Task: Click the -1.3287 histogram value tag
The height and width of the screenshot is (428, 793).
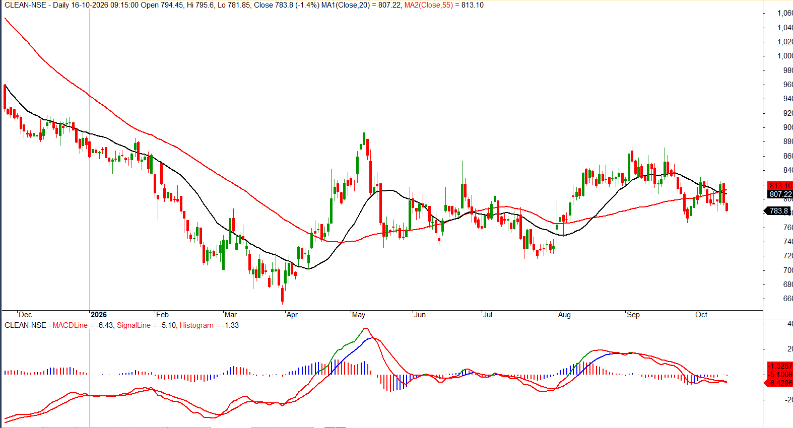Action: 780,366
